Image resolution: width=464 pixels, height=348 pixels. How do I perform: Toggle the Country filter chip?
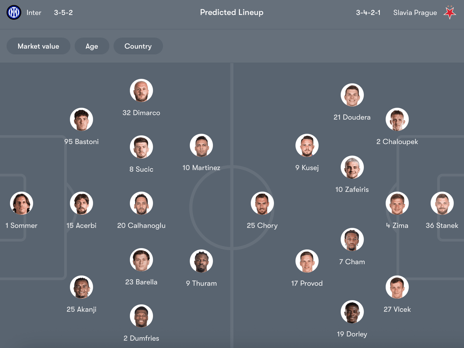(138, 46)
